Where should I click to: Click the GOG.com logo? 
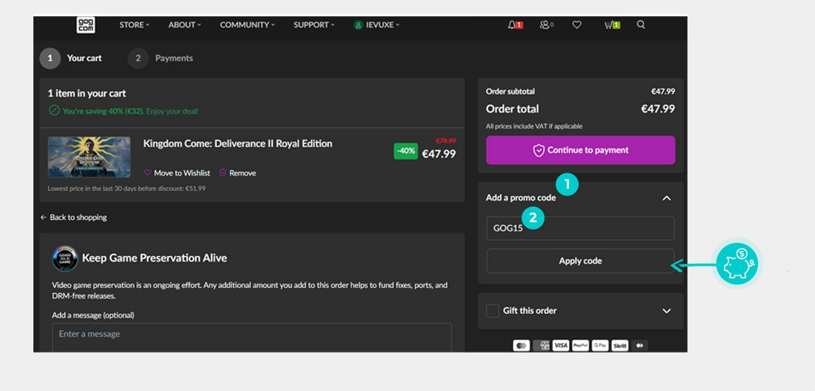pos(86,24)
